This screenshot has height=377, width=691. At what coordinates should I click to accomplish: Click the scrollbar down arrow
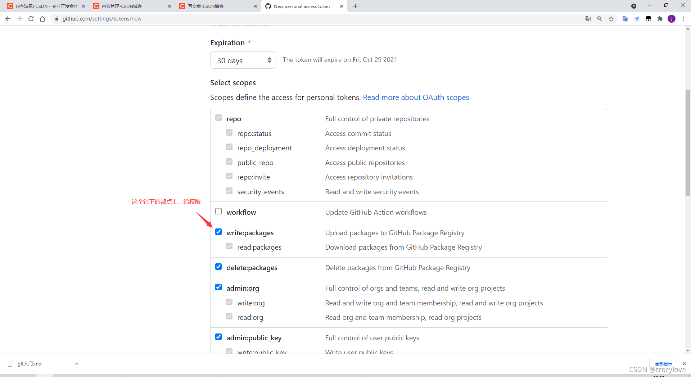688,350
